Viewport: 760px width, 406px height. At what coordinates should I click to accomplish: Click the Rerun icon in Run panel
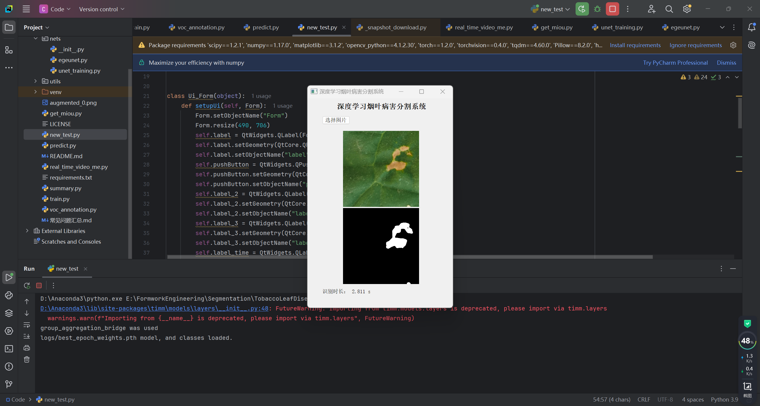(x=27, y=286)
